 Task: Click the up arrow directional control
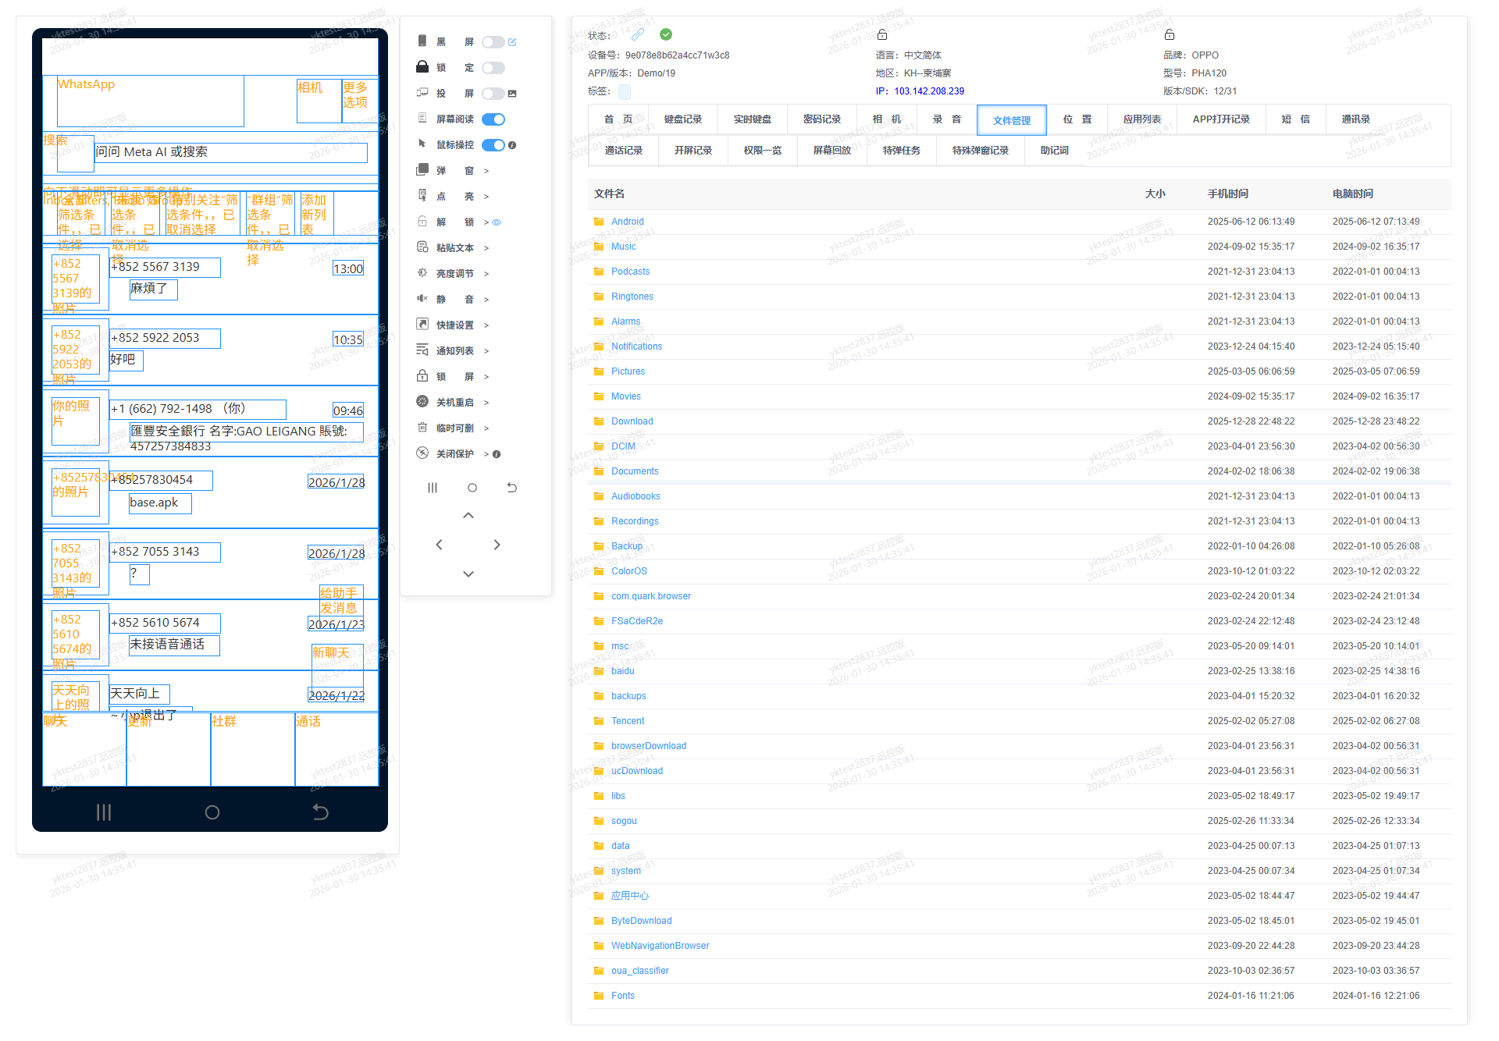(468, 516)
